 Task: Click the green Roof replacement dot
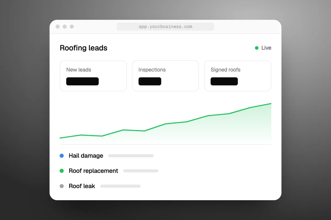pyautogui.click(x=62, y=171)
